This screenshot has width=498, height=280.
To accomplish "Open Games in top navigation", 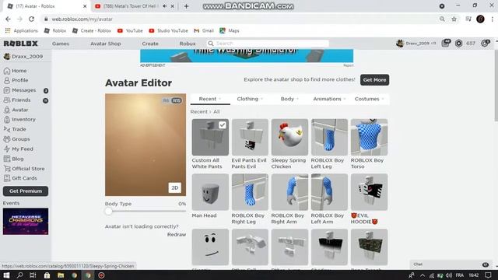I will pos(61,44).
